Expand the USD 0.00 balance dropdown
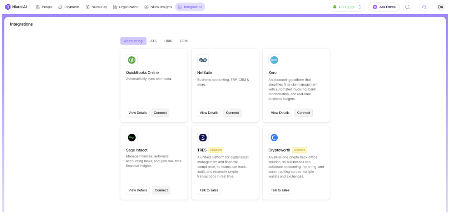 coord(347,7)
